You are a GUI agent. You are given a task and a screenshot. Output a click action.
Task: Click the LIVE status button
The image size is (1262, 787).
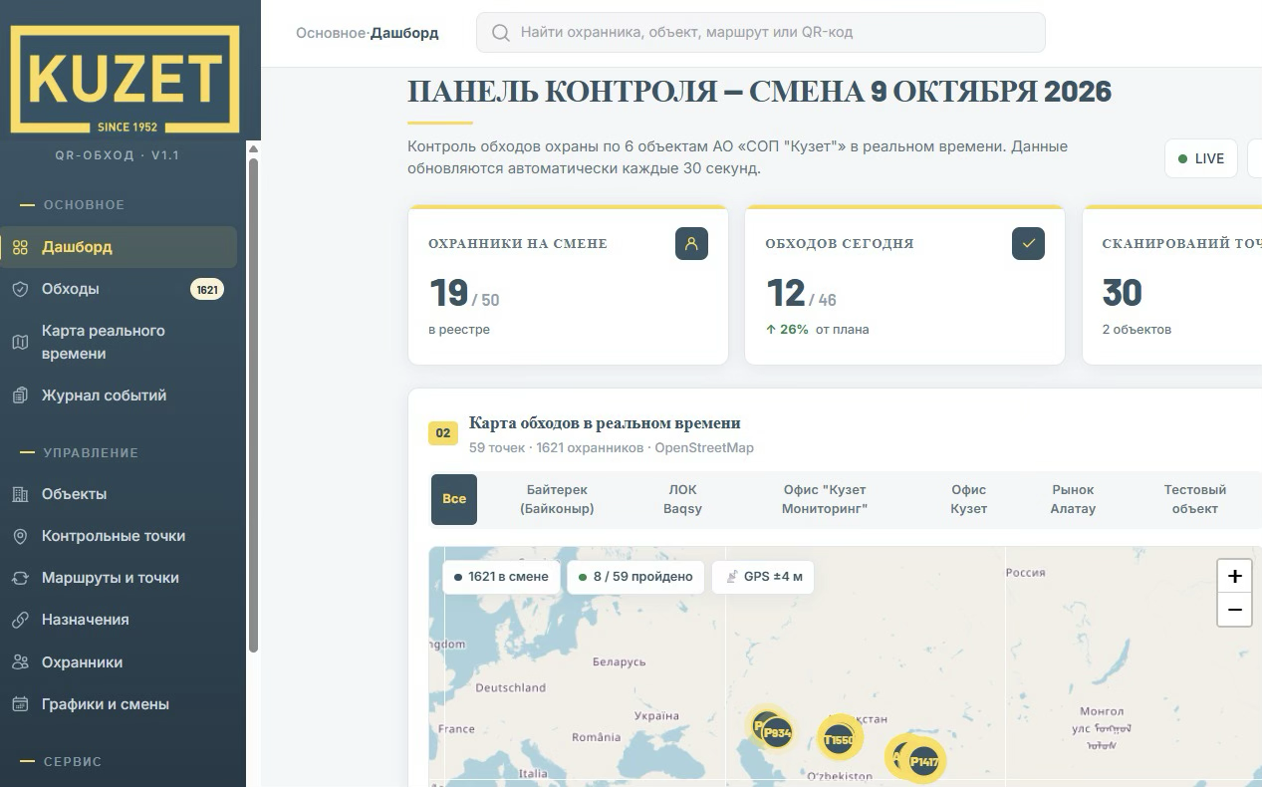coord(1201,158)
